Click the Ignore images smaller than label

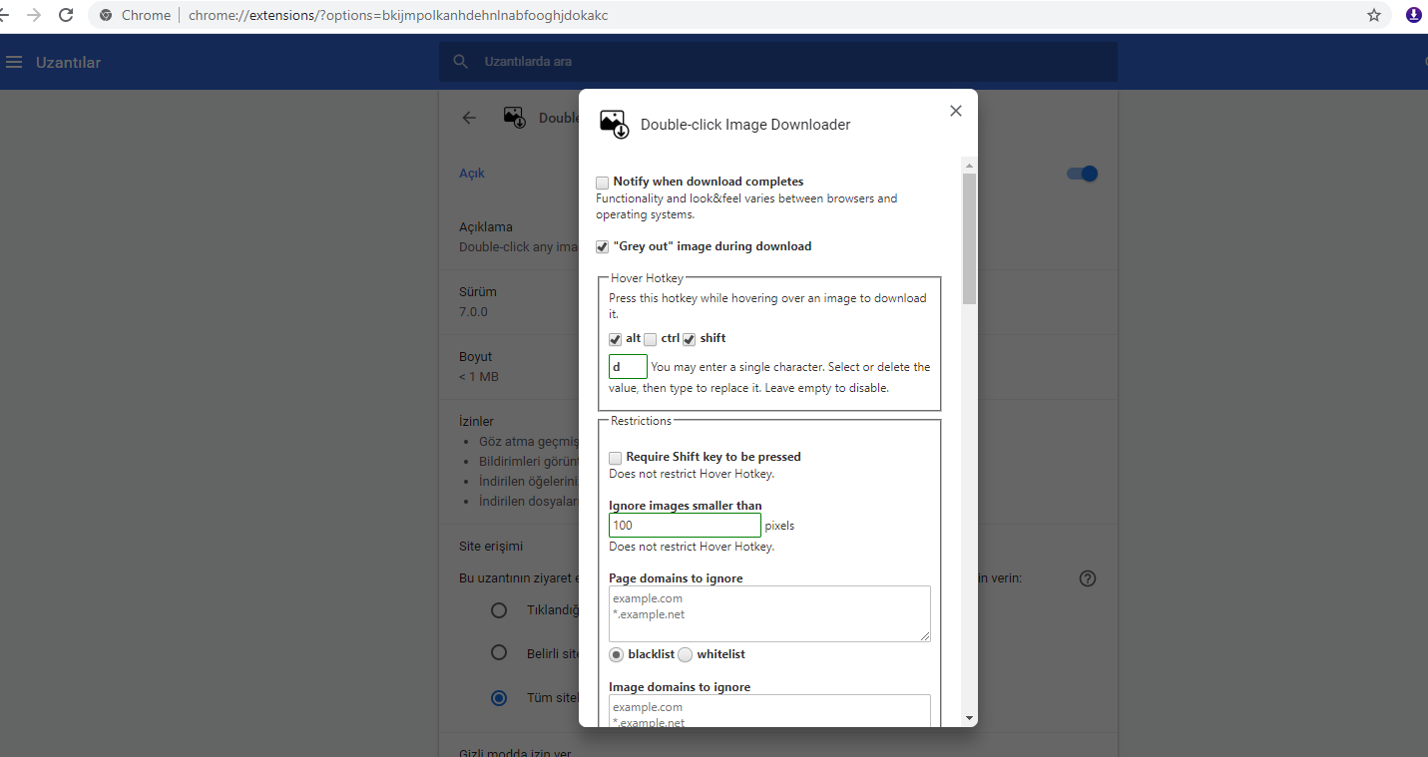(x=686, y=506)
